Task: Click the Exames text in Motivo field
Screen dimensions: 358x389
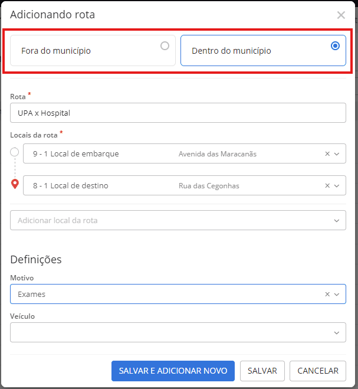Action: (32, 294)
